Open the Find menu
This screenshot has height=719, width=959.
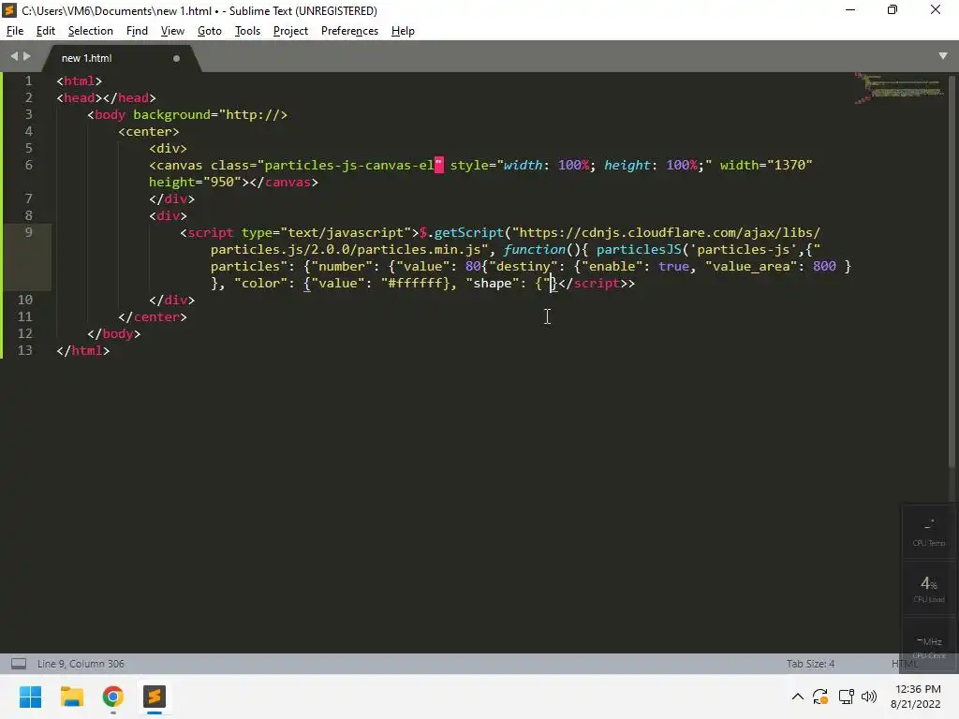[x=137, y=31]
